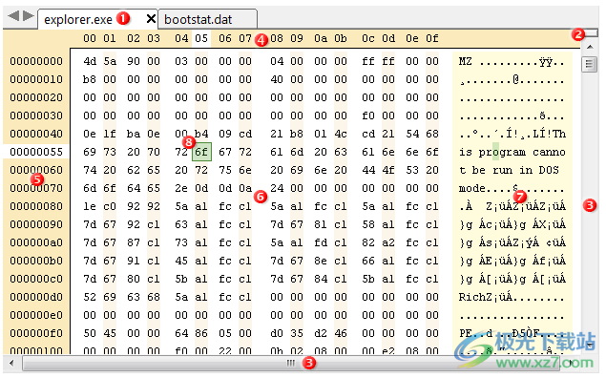Click row offset 000000a0
This screenshot has width=606, height=378.
click(36, 242)
